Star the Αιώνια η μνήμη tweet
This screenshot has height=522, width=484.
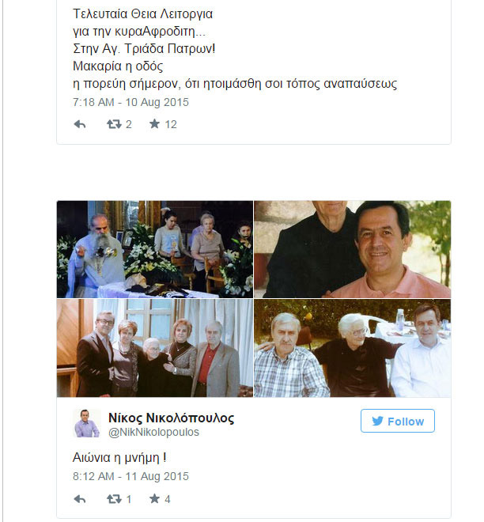pos(154,499)
